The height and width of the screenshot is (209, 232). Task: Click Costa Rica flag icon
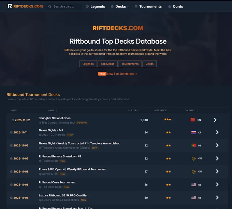193,132
